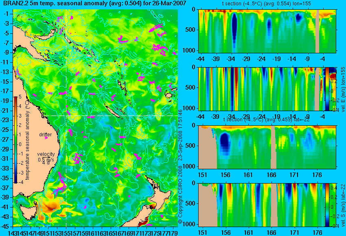Click the '-1' latitude label on the map axis

tap(6, 14)
